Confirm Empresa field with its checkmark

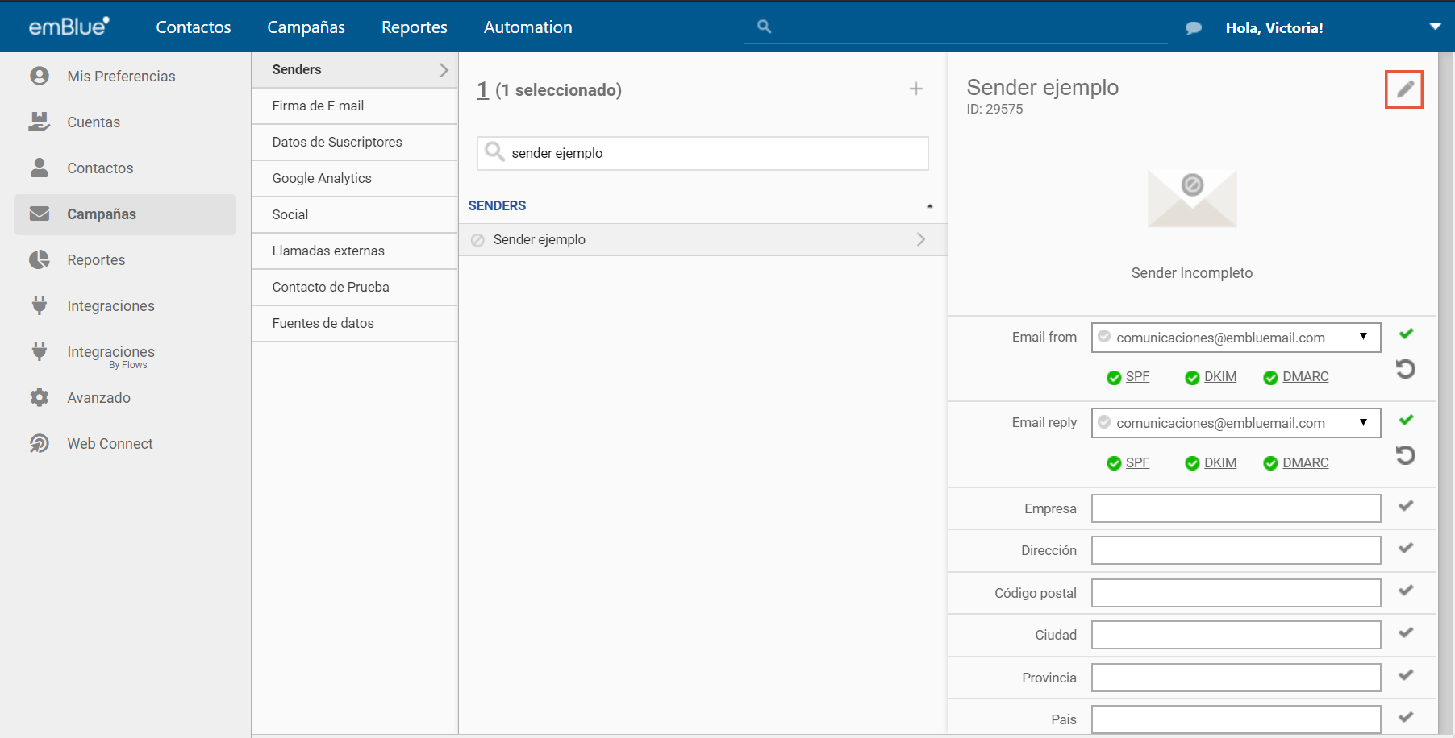pyautogui.click(x=1405, y=506)
